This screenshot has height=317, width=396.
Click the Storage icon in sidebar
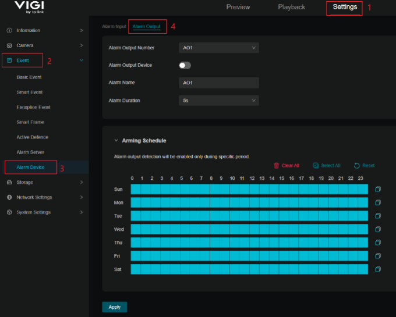coord(9,182)
